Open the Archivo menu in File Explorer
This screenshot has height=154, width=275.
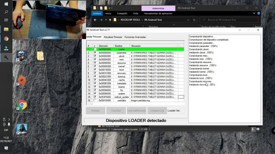[97, 13]
